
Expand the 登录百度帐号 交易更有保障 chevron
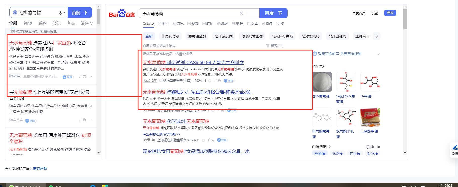[378, 54]
